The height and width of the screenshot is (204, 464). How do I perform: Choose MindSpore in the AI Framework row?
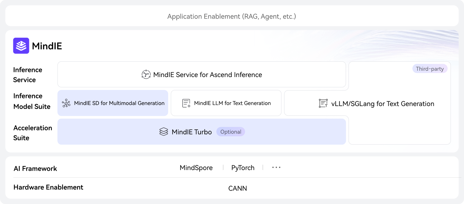196,168
